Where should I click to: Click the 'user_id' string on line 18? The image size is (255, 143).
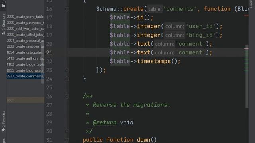tap(200, 26)
